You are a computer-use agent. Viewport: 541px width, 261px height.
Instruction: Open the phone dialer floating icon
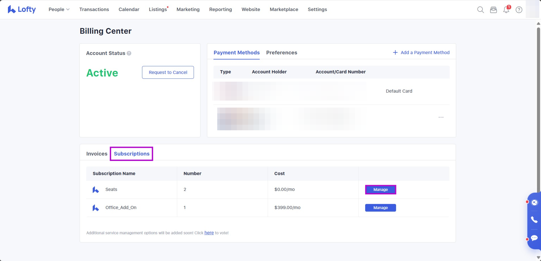[x=534, y=220]
